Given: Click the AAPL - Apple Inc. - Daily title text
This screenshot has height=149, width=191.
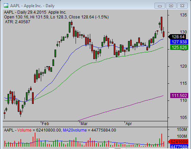Looking at the screenshot, I should [32, 6].
